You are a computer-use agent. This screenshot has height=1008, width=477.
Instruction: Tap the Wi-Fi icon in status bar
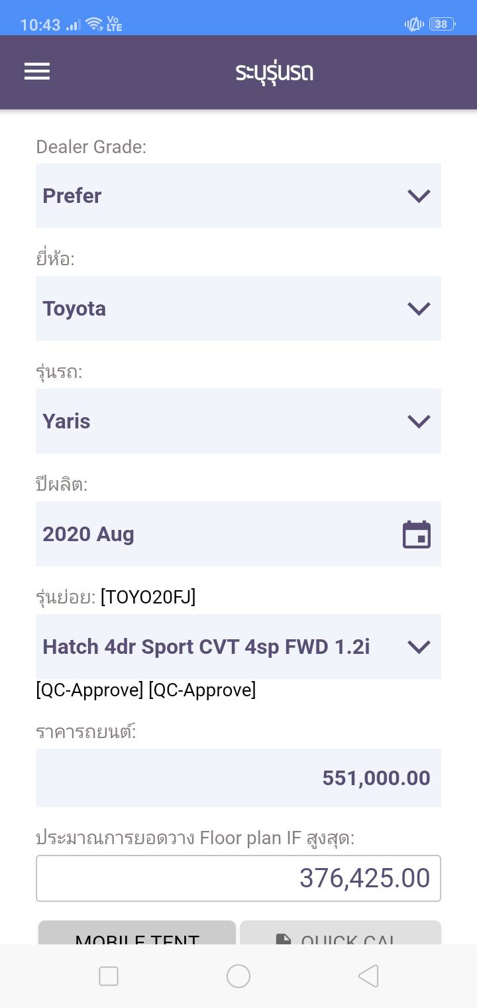[95, 25]
